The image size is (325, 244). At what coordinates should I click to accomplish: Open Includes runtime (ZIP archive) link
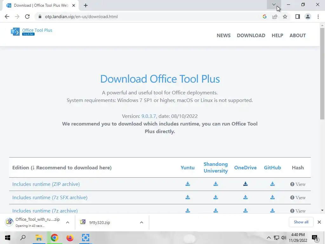click(46, 184)
